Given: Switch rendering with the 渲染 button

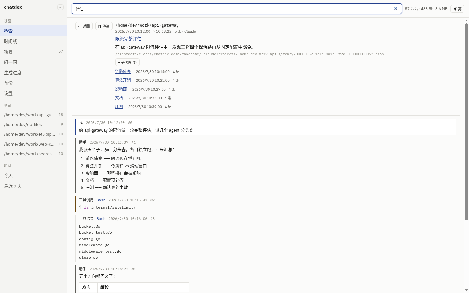Looking at the screenshot, I should pos(104,26).
